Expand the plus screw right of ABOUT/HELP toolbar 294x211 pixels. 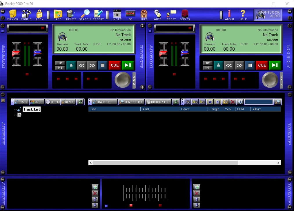point(289,12)
